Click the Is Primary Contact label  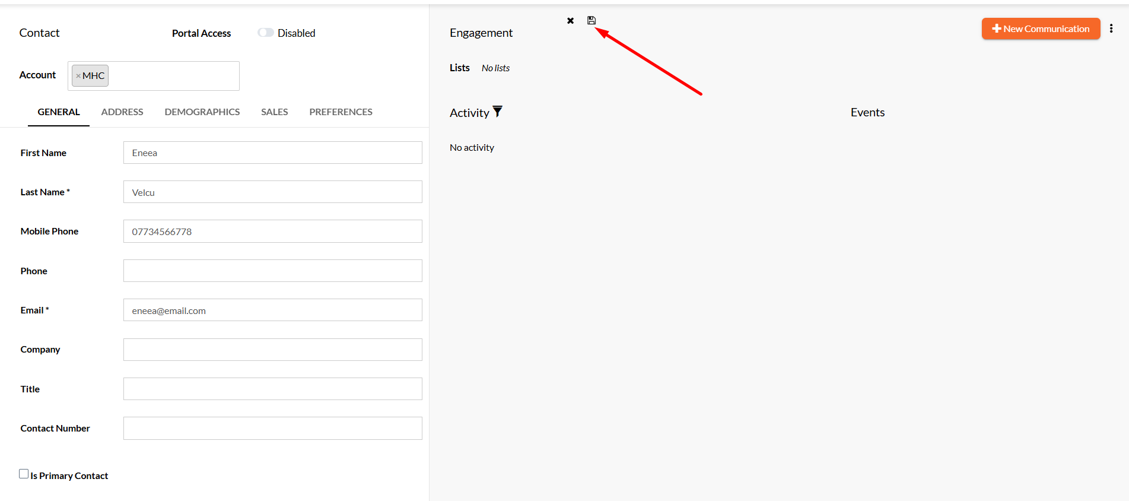tap(69, 475)
